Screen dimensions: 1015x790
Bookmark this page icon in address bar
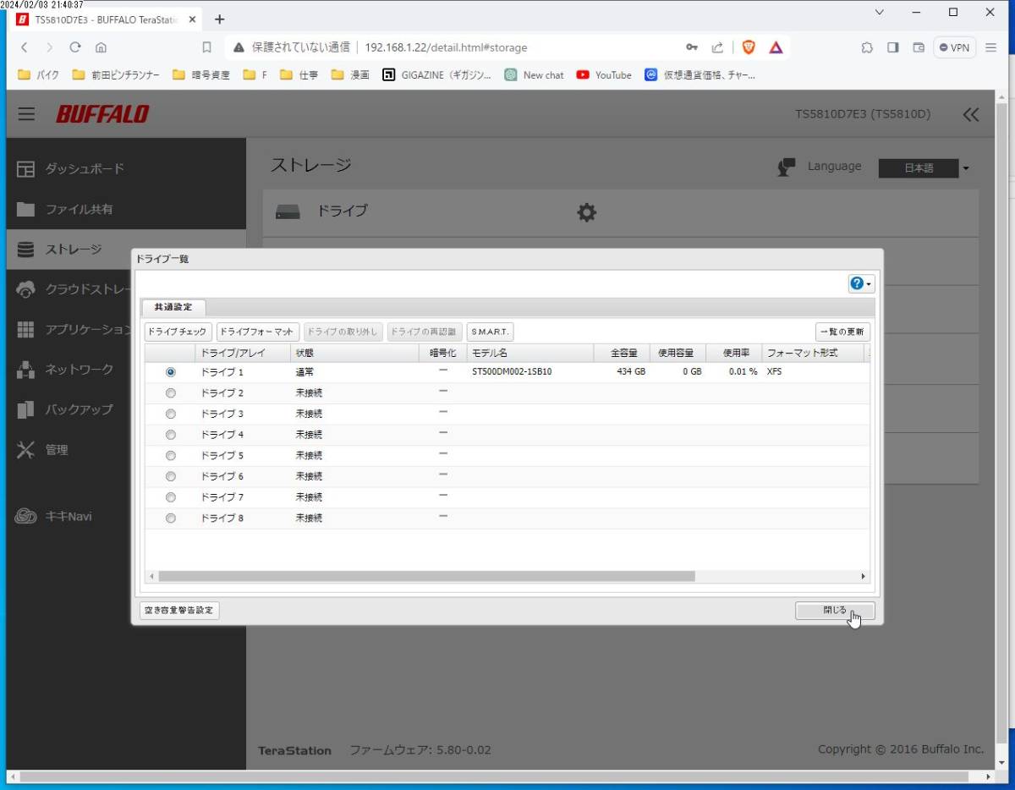206,47
